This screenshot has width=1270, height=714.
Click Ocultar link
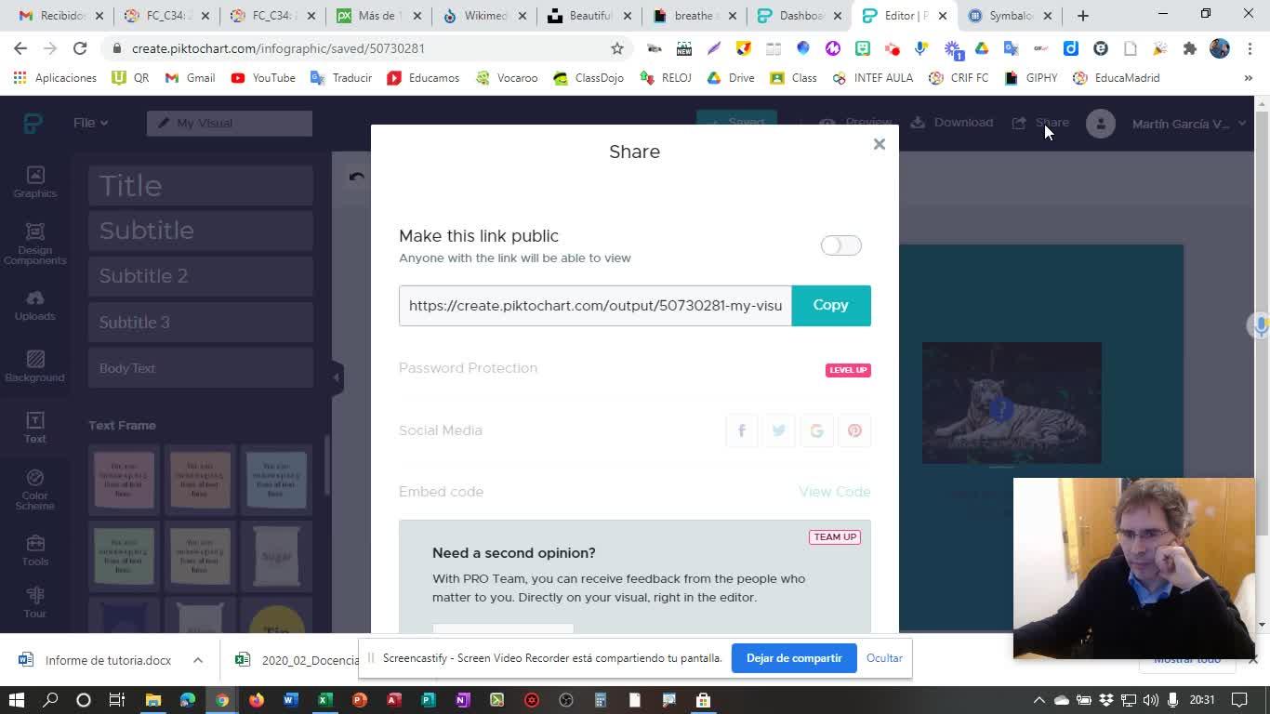[x=884, y=658]
